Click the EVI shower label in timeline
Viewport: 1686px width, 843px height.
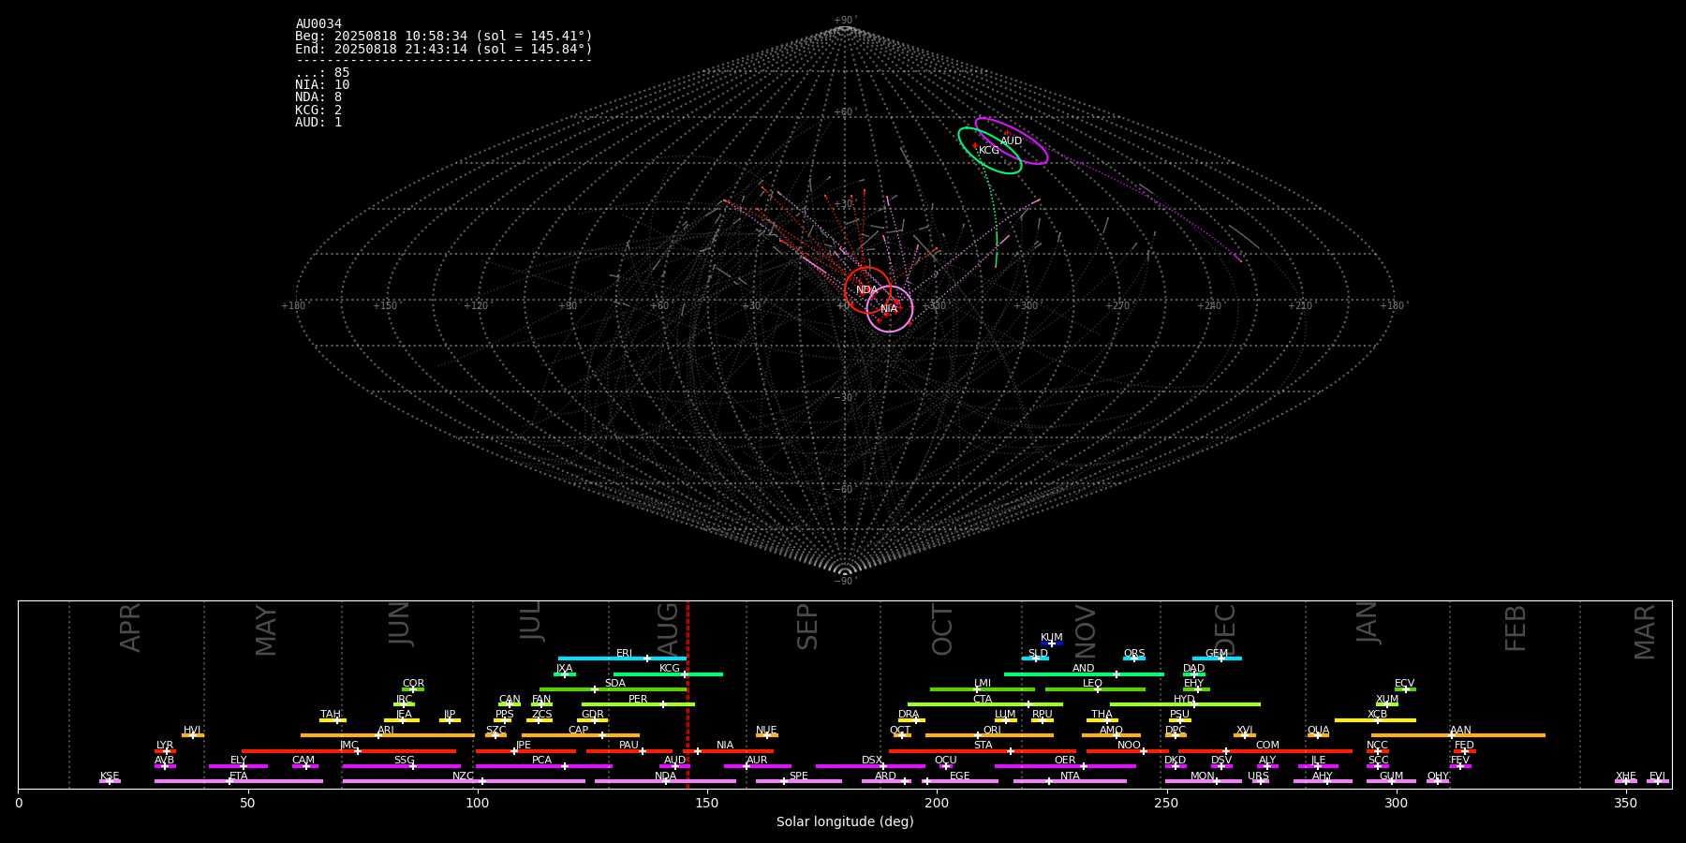(1657, 776)
